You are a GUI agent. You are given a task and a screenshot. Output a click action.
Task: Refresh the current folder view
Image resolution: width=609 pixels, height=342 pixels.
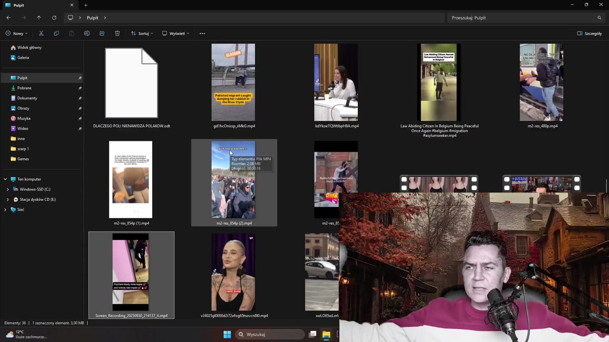tap(54, 18)
